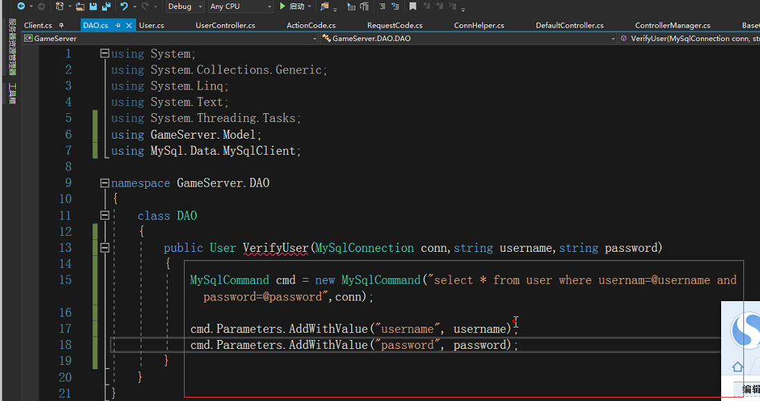Screen dimensions: 760x401
Task: Uncomment the selected lines icon
Action: [396, 6]
